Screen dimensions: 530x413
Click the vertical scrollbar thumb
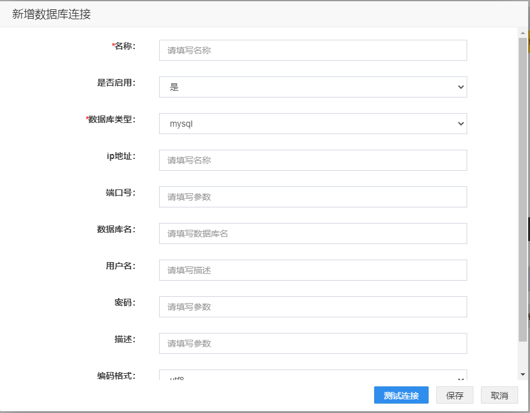click(x=523, y=189)
